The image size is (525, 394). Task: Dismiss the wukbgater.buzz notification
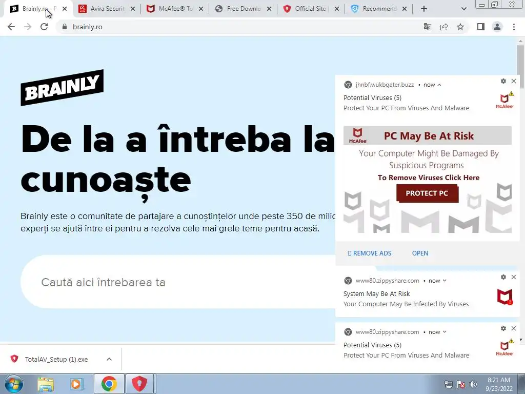pos(514,81)
